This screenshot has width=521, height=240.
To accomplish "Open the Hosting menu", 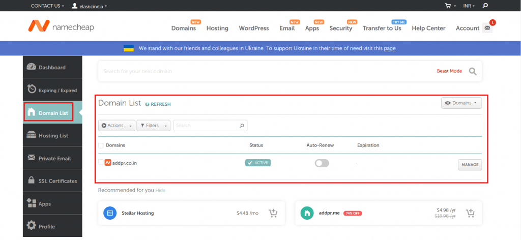I will click(x=217, y=28).
